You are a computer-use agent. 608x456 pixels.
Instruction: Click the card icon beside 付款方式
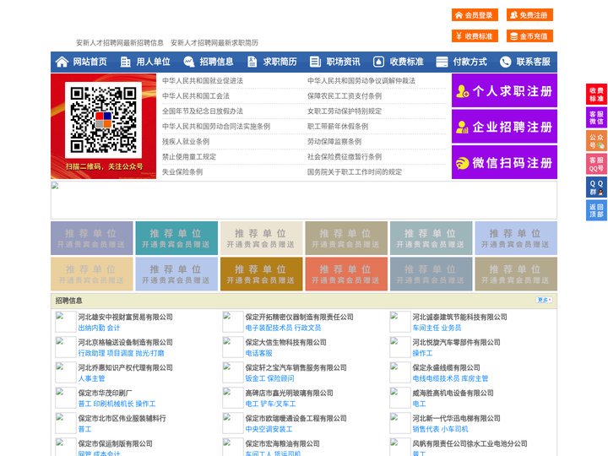(442, 62)
